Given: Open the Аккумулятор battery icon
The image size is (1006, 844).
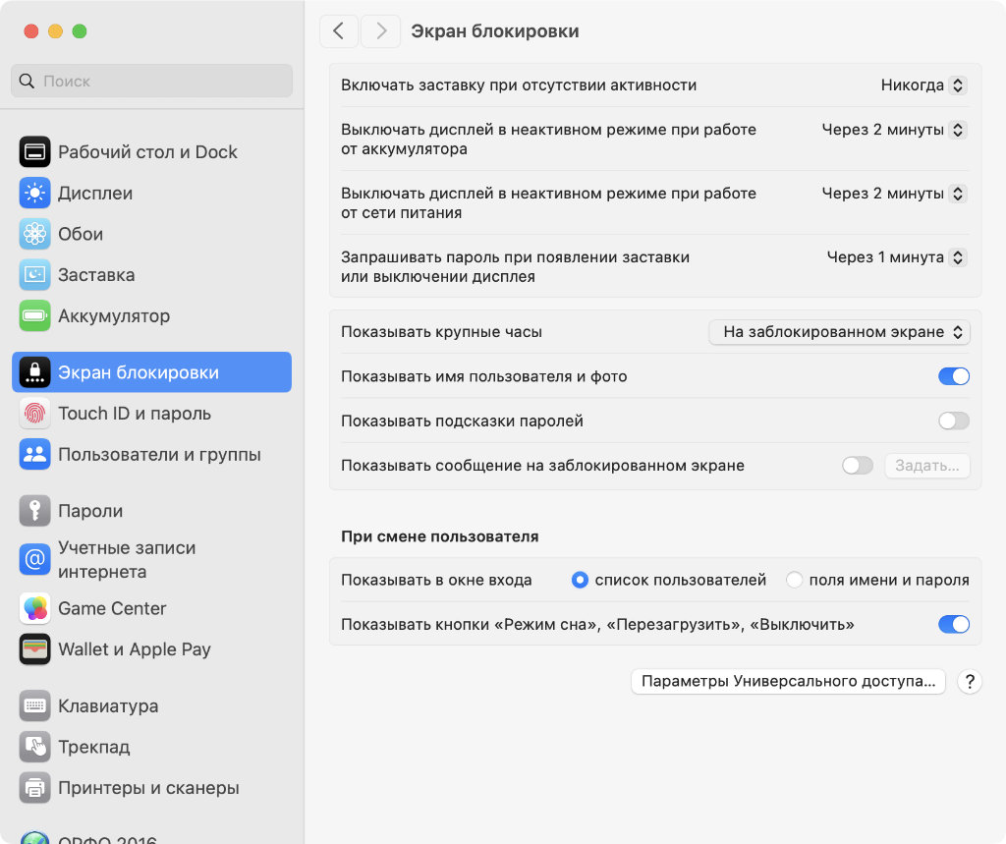Looking at the screenshot, I should (34, 316).
